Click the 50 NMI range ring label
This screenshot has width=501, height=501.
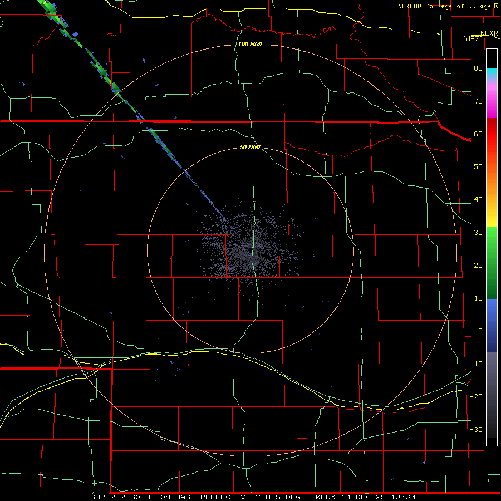tap(250, 147)
